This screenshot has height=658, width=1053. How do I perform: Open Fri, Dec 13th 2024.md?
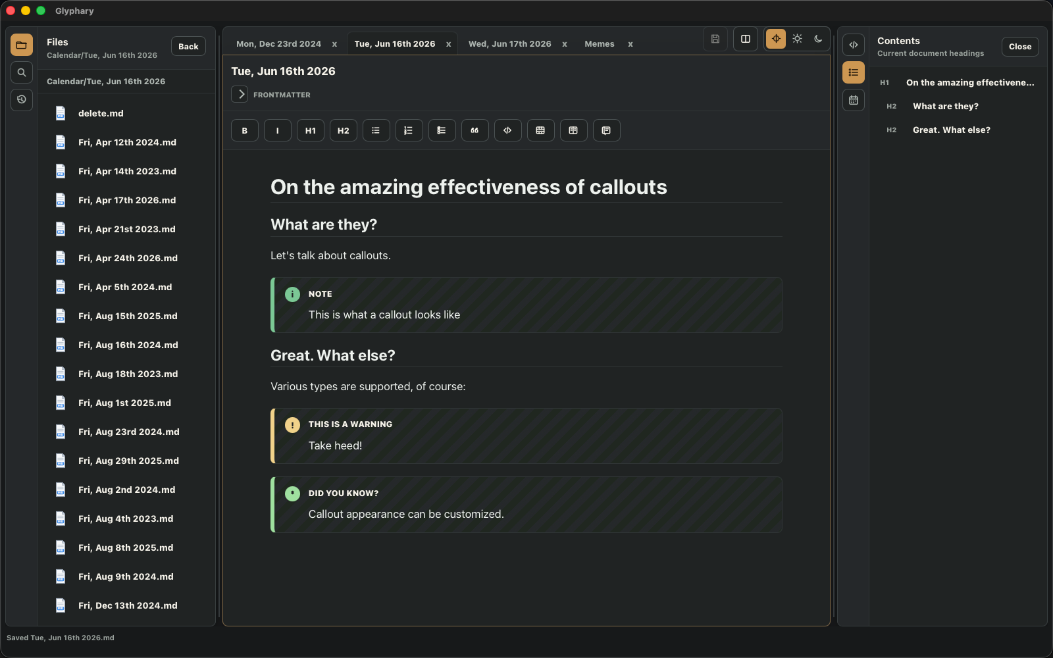pyautogui.click(x=126, y=605)
